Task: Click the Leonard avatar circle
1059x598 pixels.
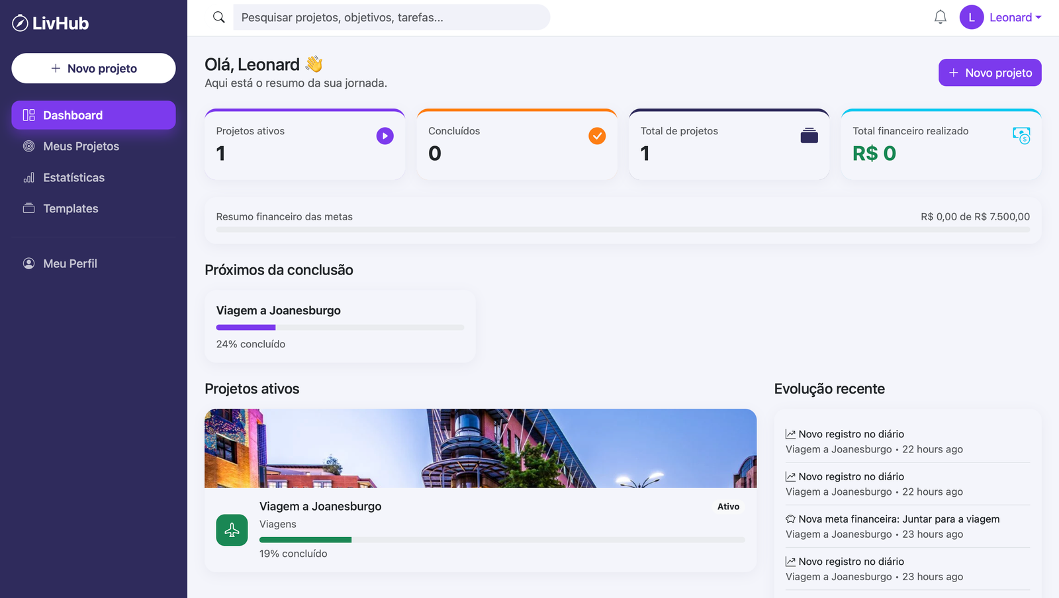Action: coord(972,17)
